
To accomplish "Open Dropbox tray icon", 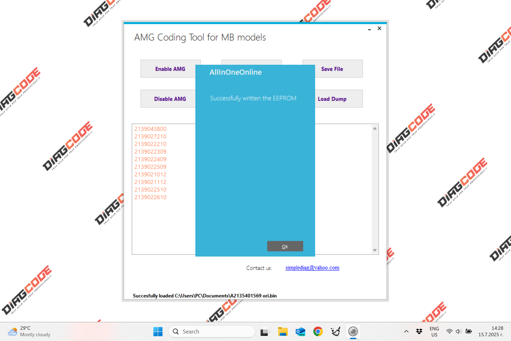I will [x=419, y=331].
